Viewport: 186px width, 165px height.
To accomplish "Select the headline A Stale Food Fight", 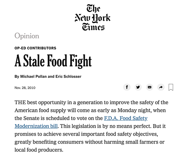I will coord(53,61).
